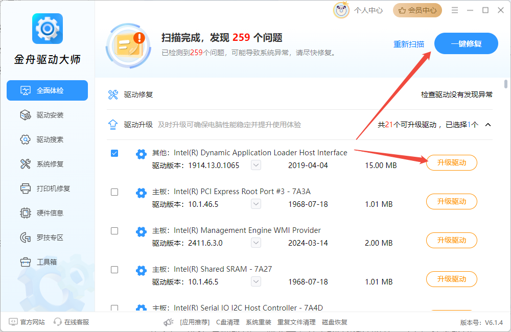
Task: Click the vertical scrollbar thumb
Action: coord(505,84)
